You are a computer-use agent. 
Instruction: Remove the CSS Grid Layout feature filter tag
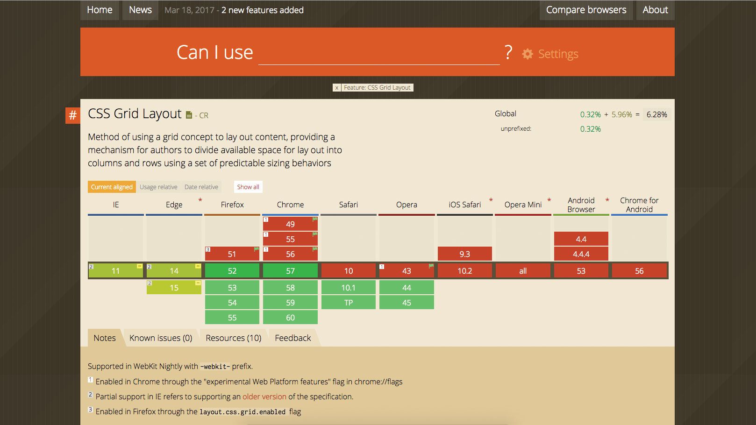[x=337, y=87]
